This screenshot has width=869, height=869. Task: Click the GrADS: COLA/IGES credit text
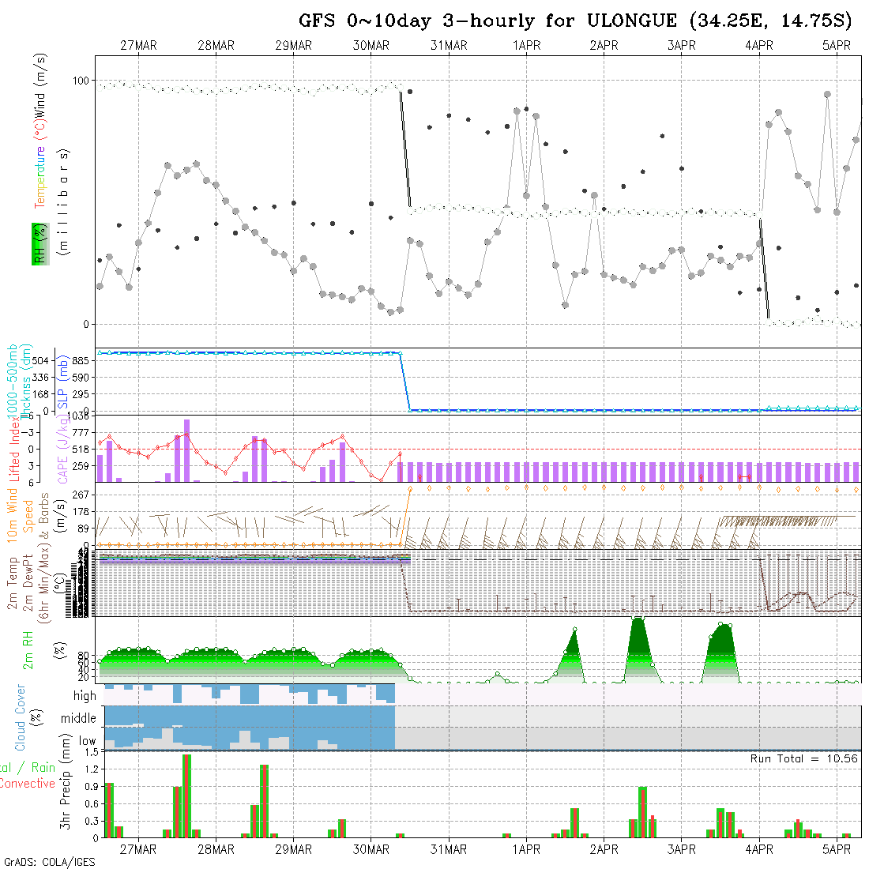(x=49, y=862)
